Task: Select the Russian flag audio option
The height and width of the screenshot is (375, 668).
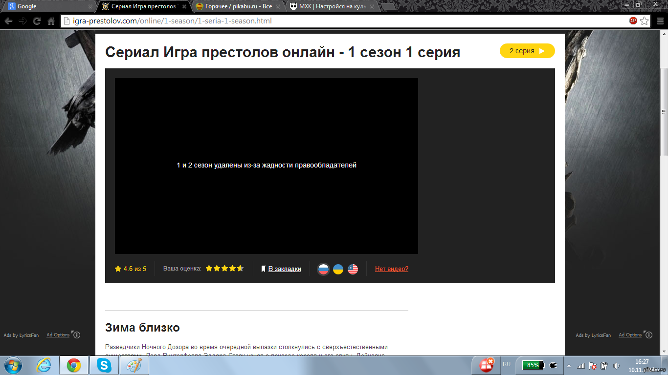Action: pos(323,269)
